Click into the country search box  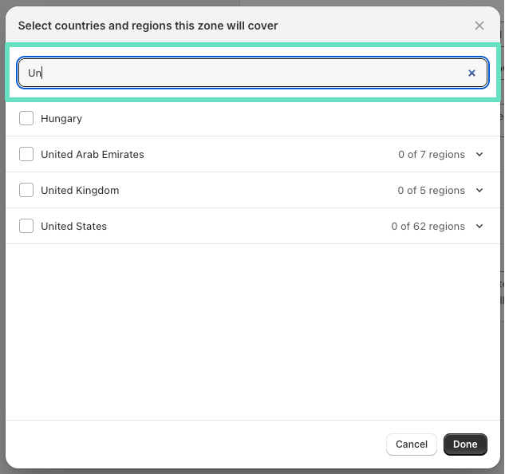click(x=239, y=73)
